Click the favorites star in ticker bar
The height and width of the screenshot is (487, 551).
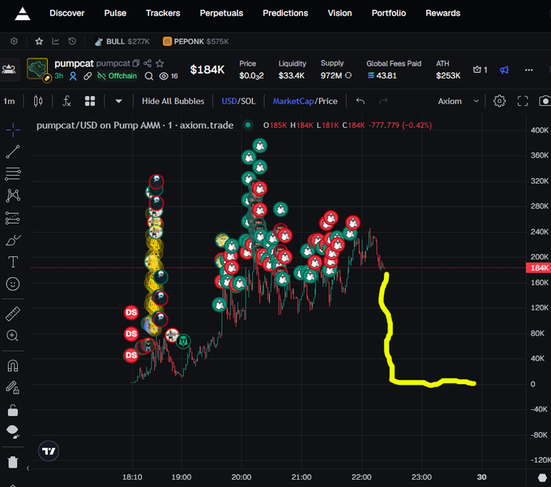point(39,41)
